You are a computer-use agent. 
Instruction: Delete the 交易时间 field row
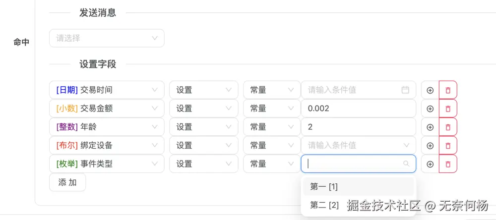(x=448, y=90)
